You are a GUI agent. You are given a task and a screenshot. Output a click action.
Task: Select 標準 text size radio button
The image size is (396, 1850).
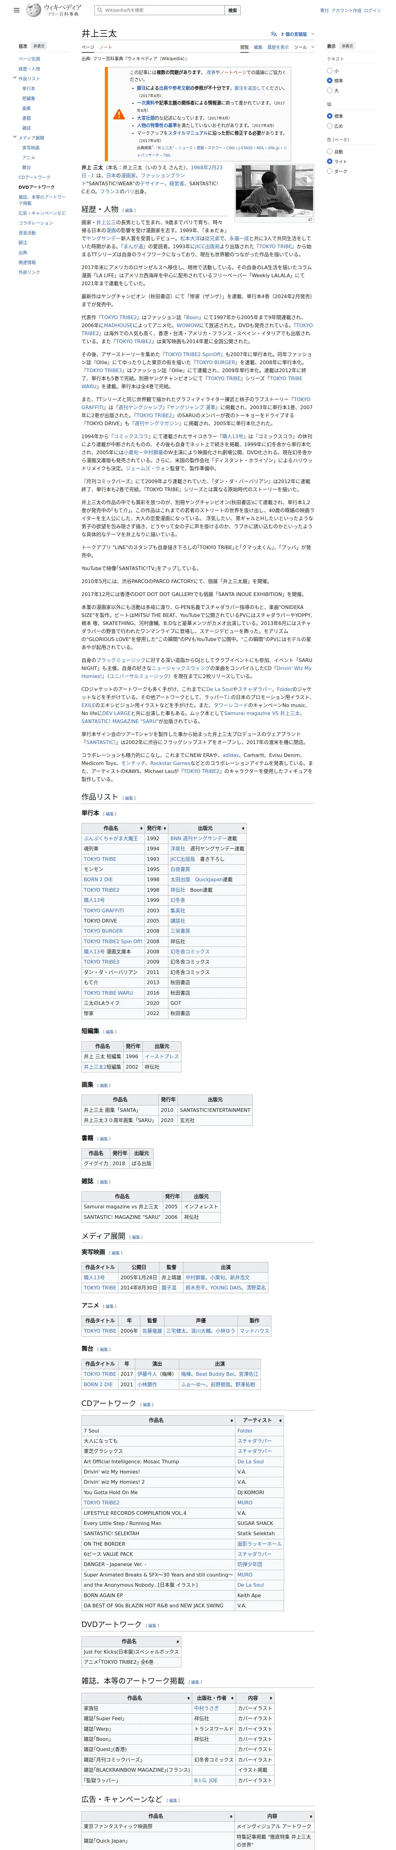coord(330,80)
